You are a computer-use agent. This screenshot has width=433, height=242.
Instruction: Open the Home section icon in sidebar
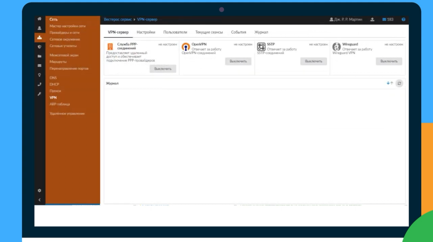[39, 19]
